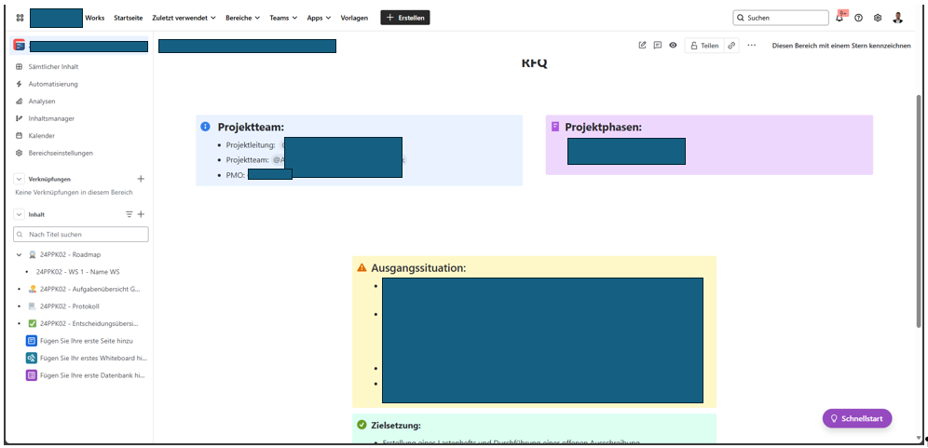Image resolution: width=928 pixels, height=448 pixels.
Task: Open Analysen in sidebar
Action: pos(41,102)
